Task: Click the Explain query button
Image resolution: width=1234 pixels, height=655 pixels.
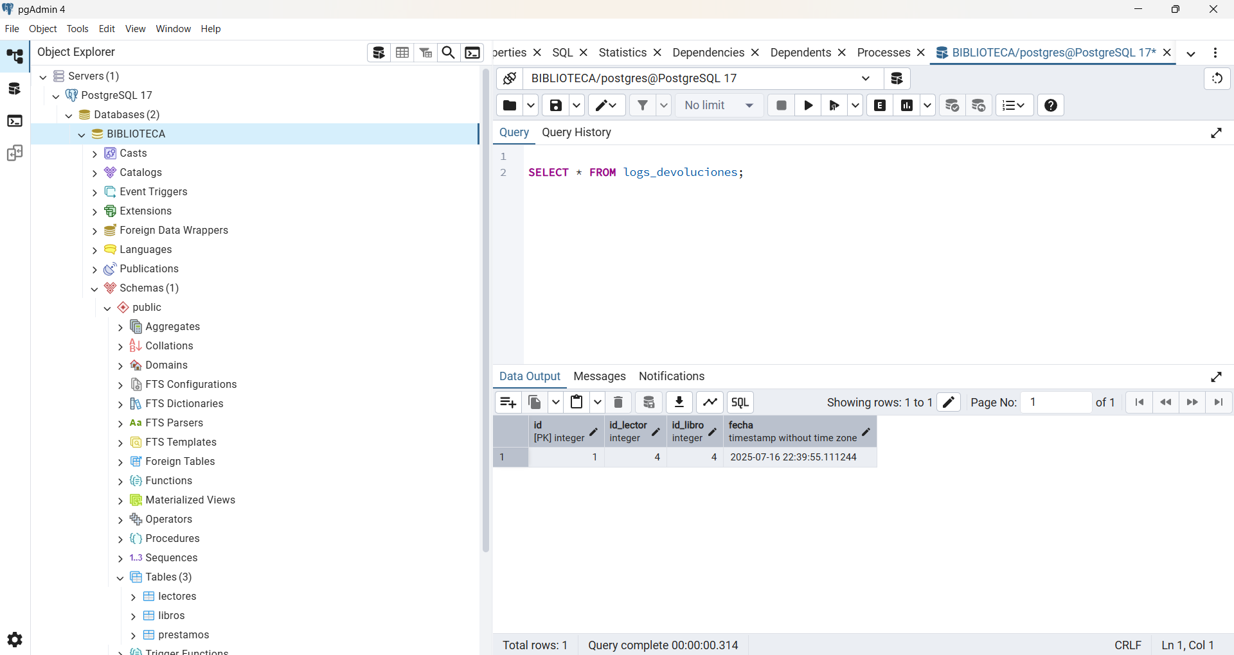Action: 881,105
